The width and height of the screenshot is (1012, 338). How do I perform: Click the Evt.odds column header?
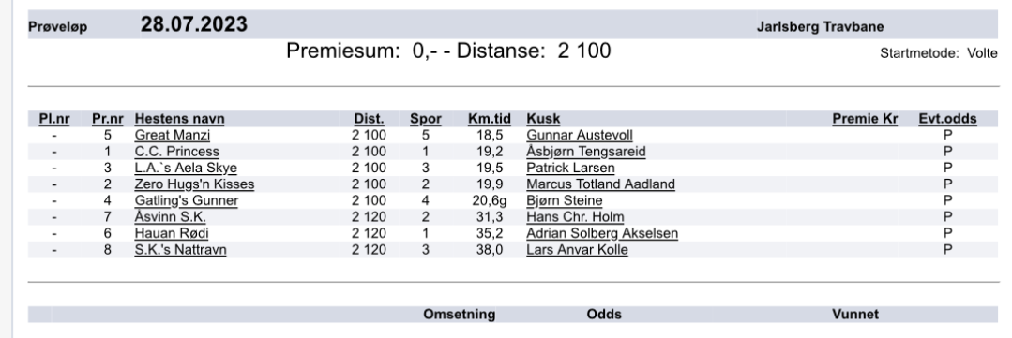click(947, 119)
